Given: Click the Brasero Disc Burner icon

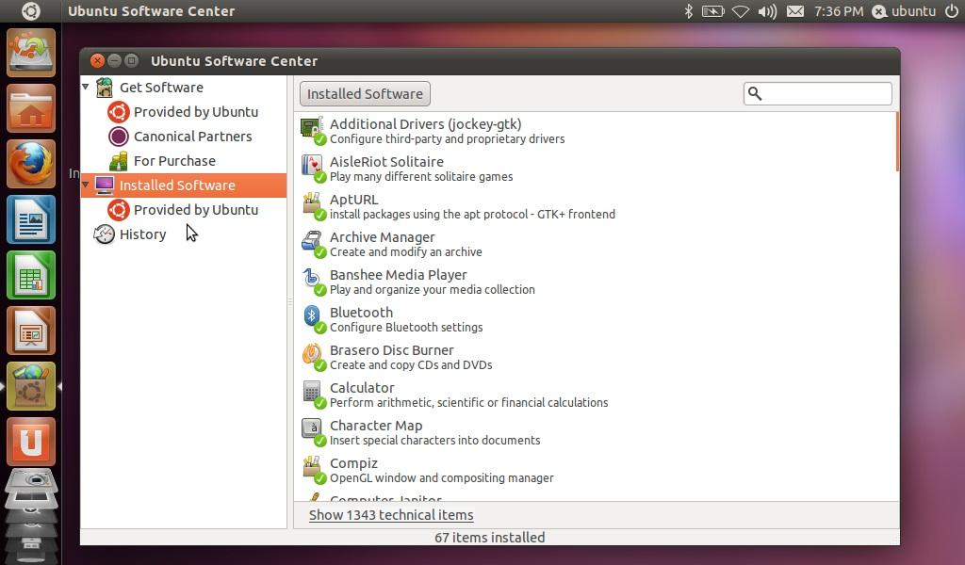Looking at the screenshot, I should tap(313, 357).
